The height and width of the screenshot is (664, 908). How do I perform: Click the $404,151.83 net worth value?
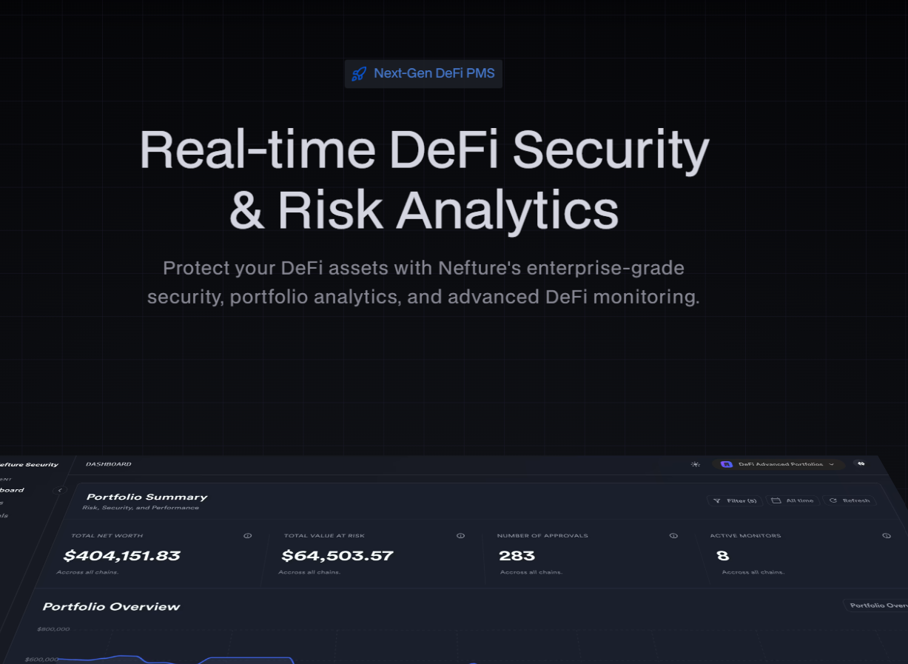coord(122,555)
